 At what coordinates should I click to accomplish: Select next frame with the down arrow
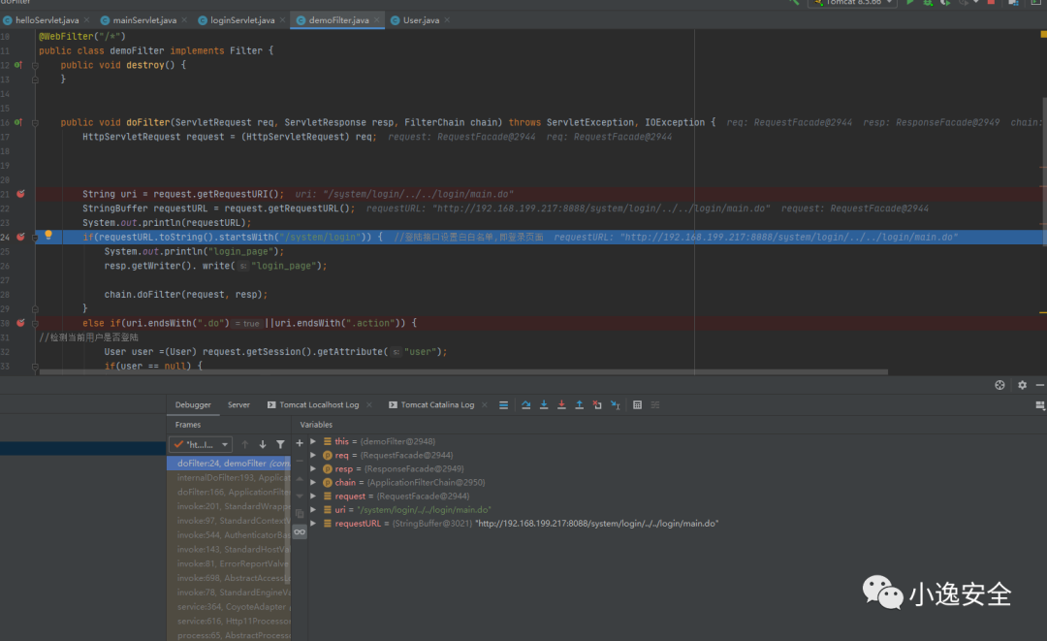[263, 444]
